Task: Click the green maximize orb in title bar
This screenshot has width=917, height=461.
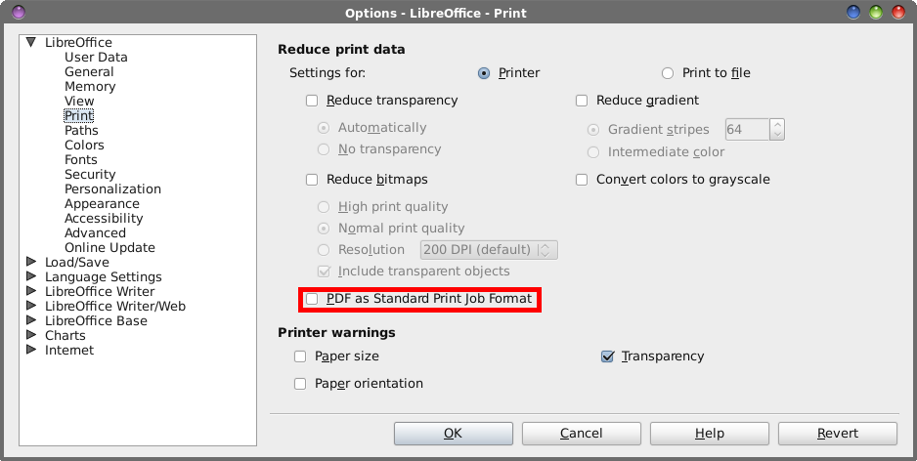Action: tap(876, 12)
